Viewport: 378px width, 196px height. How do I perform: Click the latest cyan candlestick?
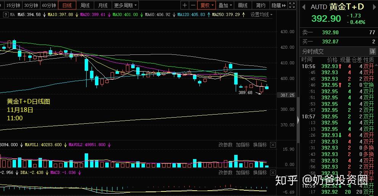tap(267, 87)
